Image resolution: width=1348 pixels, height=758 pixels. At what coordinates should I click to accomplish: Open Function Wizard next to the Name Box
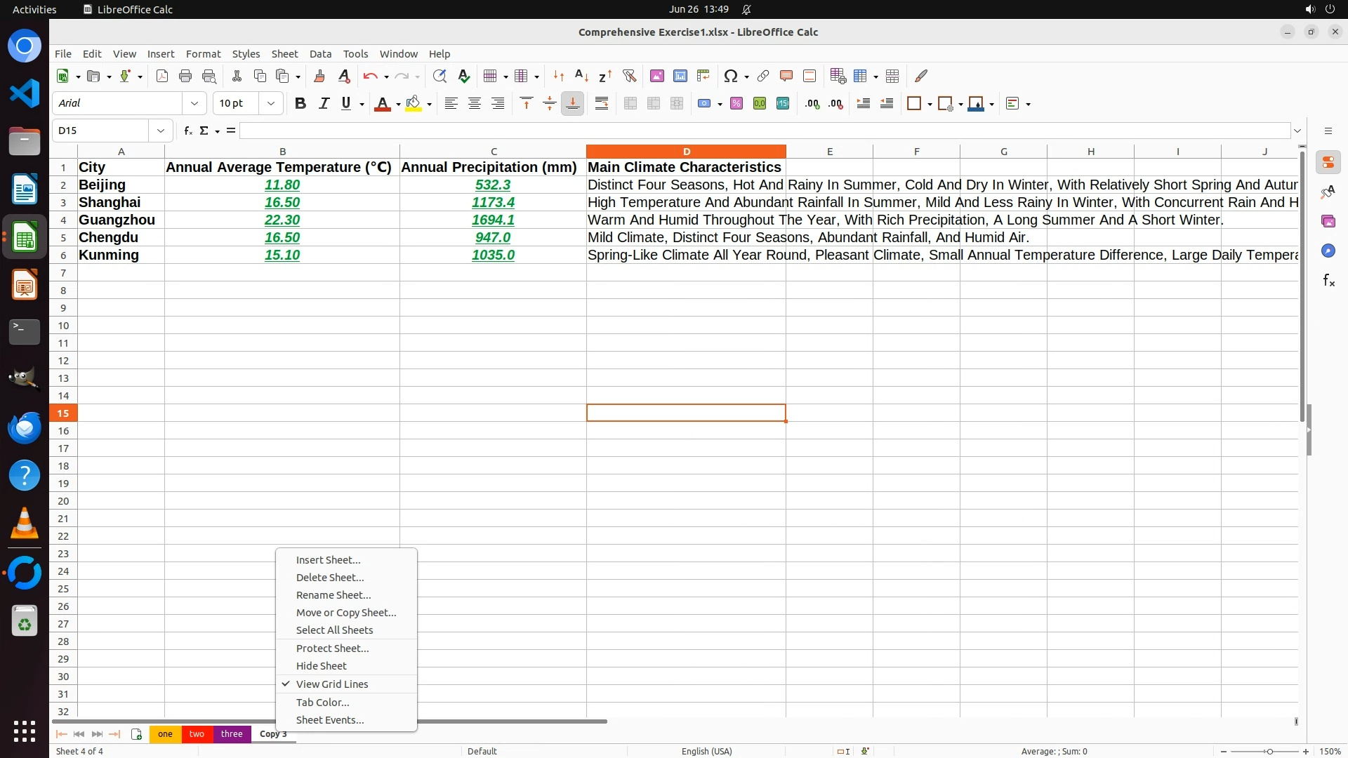click(x=187, y=131)
